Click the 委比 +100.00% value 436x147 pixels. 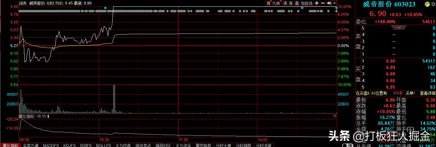pos(385,22)
